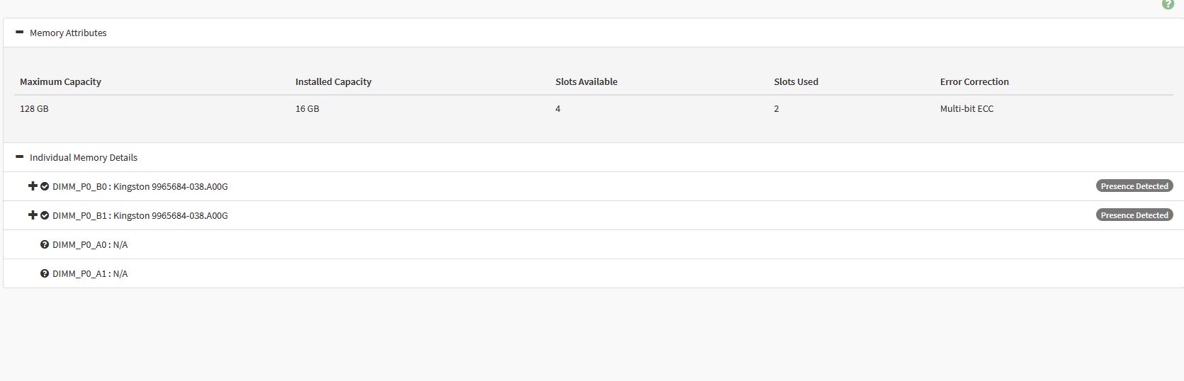
Task: Click the Maximum Capacity column header
Action: point(60,81)
